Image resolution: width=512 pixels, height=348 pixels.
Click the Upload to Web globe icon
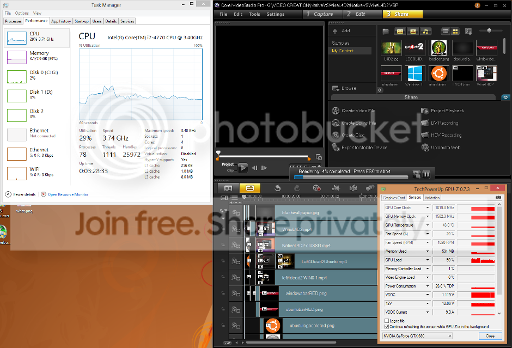(425, 148)
